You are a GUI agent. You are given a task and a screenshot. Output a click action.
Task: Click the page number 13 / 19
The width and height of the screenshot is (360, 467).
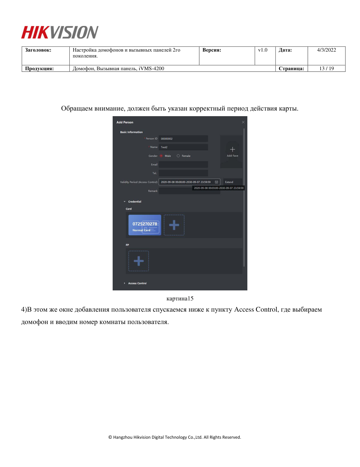[326, 68]
